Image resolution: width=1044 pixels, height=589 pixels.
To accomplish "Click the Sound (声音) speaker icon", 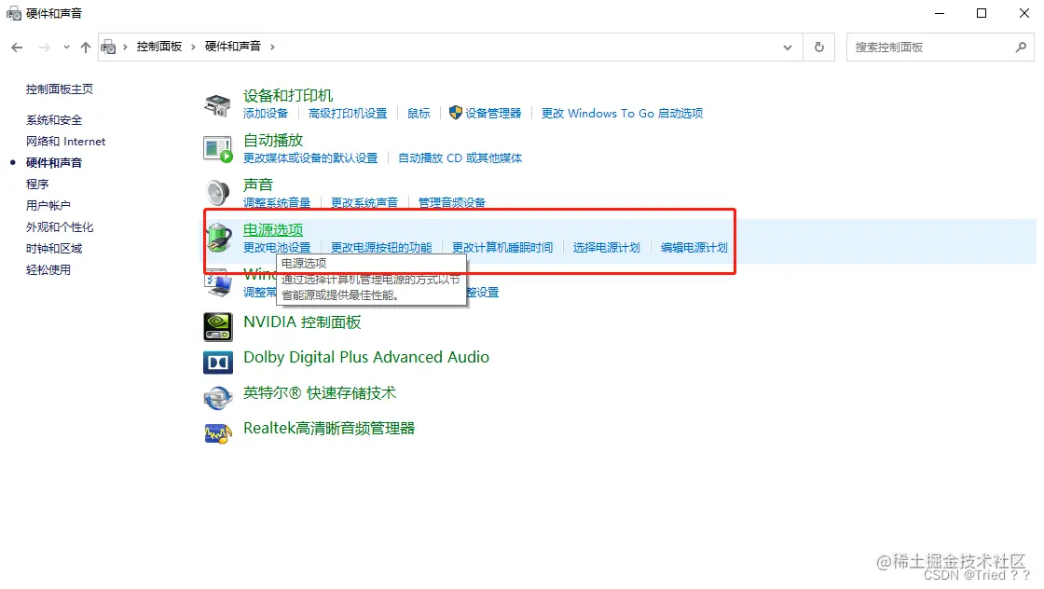I will tap(218, 193).
